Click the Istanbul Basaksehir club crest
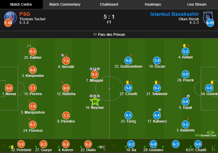The image size is (218, 153). [208, 17]
